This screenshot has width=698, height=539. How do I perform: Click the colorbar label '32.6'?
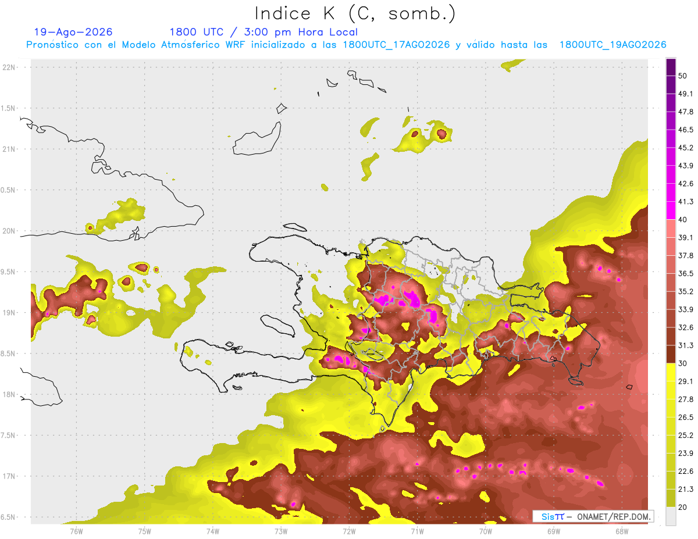point(686,327)
